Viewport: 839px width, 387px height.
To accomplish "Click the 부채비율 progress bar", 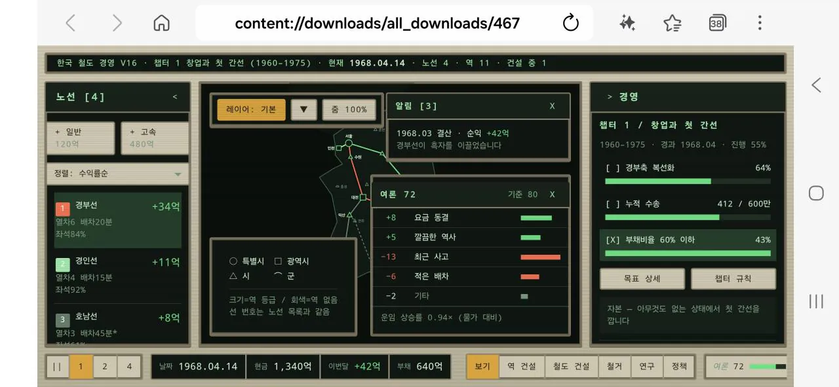I will tap(688, 253).
